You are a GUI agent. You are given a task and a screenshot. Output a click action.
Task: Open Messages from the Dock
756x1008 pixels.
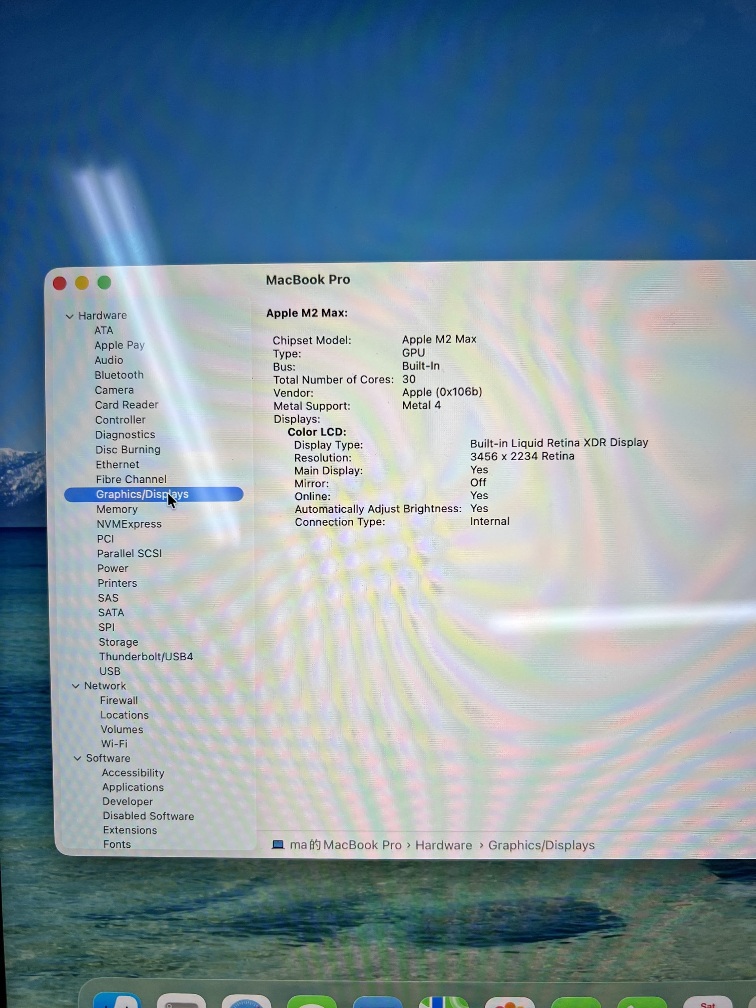coord(312,1002)
